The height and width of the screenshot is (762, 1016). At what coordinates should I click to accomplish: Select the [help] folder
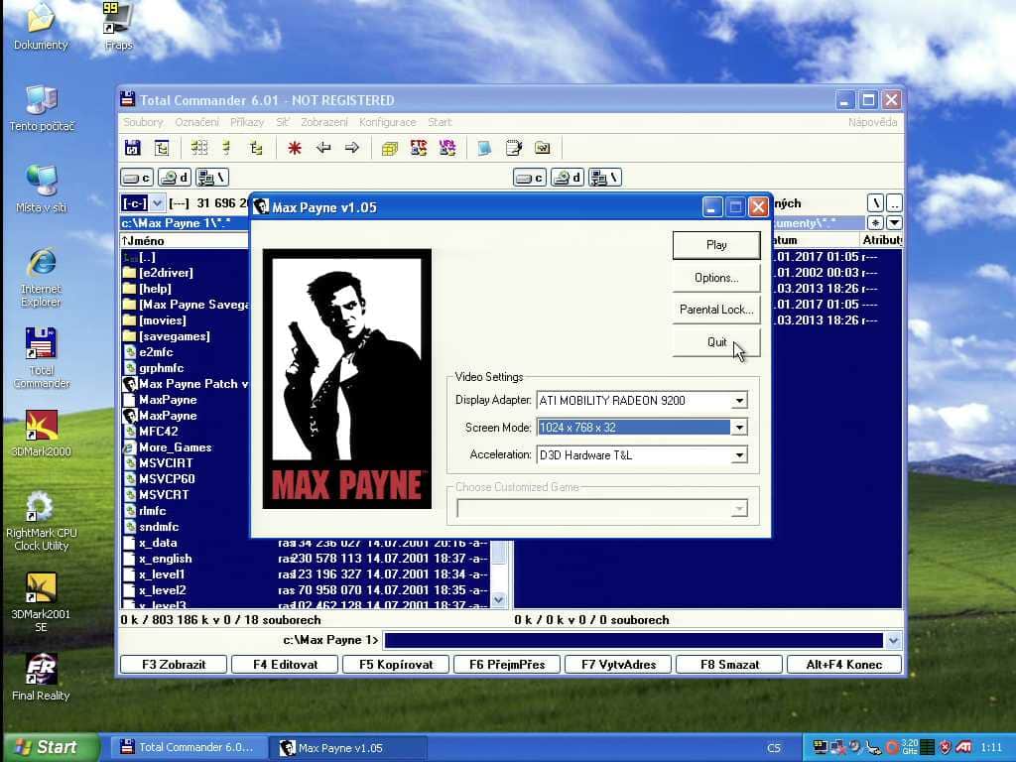click(x=156, y=289)
